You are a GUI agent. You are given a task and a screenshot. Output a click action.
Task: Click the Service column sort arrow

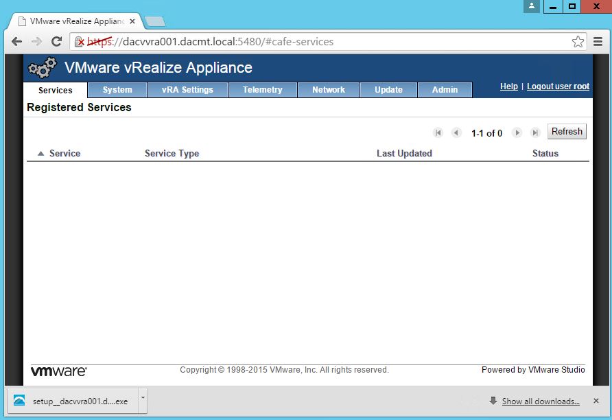pos(40,154)
